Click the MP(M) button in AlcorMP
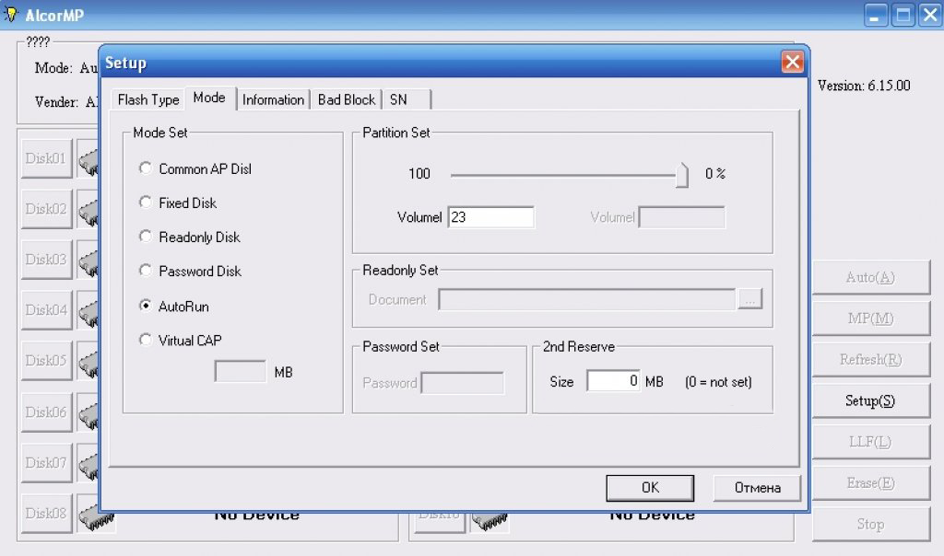This screenshot has height=556, width=944. pos(870,319)
